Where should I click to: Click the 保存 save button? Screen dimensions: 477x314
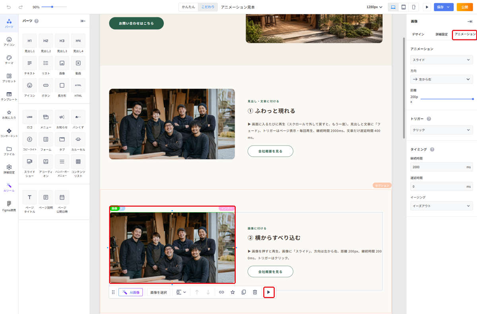click(x=440, y=7)
